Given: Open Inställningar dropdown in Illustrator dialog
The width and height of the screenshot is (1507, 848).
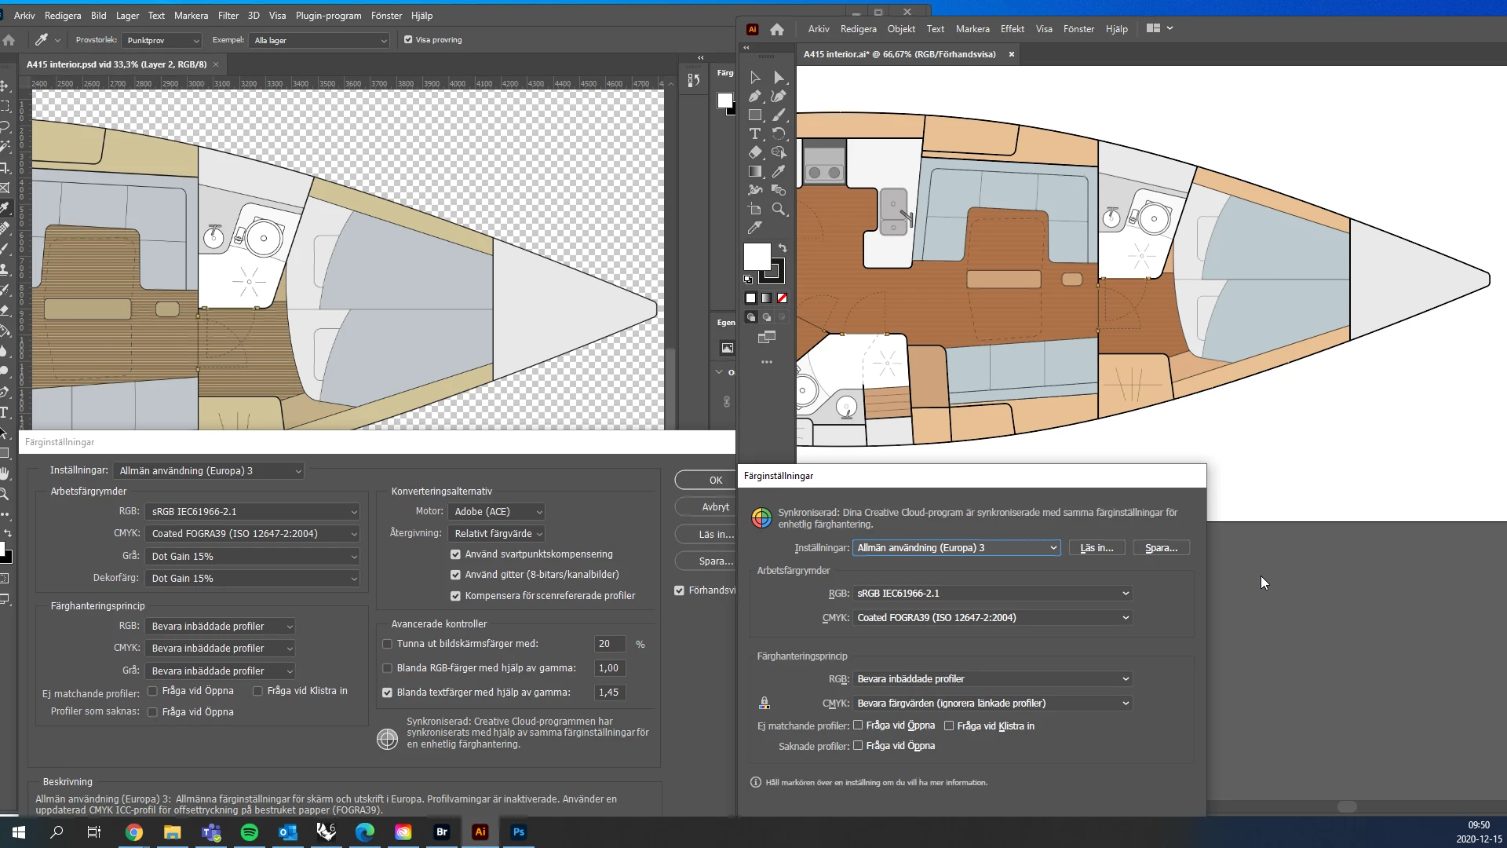Looking at the screenshot, I should tap(956, 548).
